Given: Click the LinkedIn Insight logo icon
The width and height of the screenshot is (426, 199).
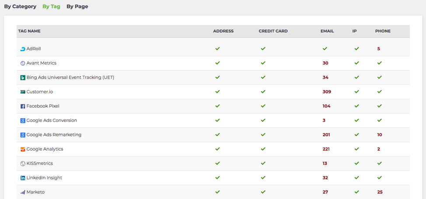Looking at the screenshot, I should 23,178.
